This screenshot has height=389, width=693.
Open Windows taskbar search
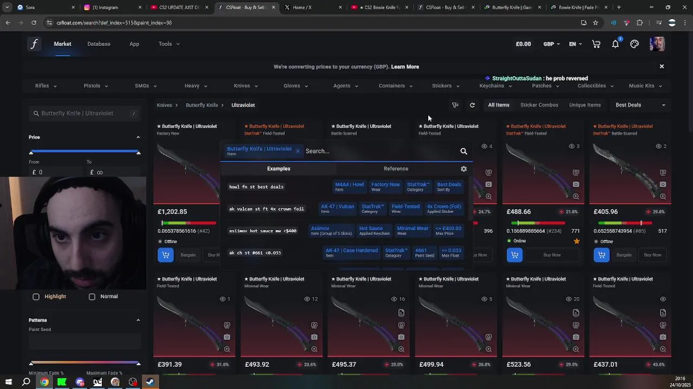coord(26,382)
